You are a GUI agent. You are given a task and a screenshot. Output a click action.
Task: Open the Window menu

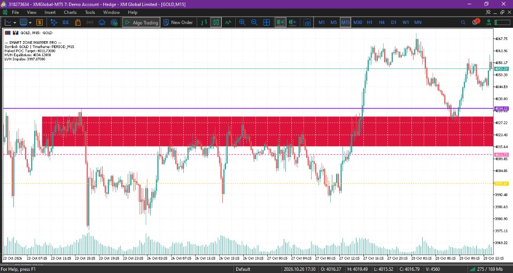[111, 12]
